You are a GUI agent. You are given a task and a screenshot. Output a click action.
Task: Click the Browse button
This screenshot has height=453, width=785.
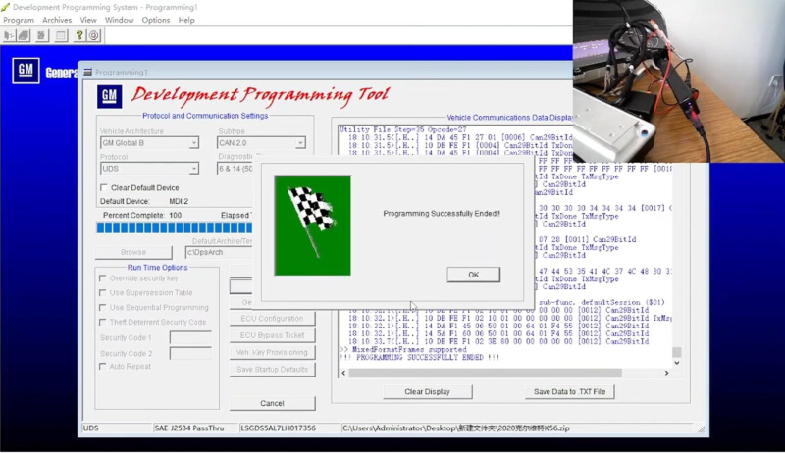point(133,252)
